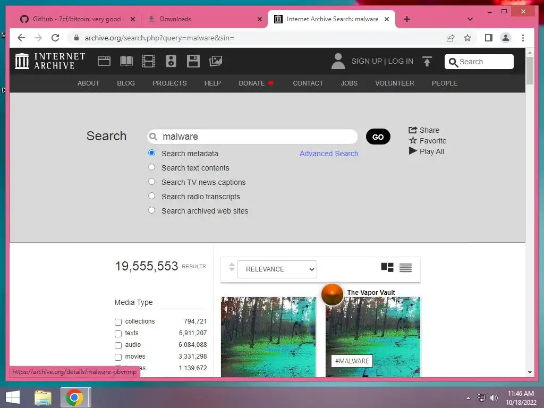
Task: Click the Favorite star option
Action: (428, 140)
